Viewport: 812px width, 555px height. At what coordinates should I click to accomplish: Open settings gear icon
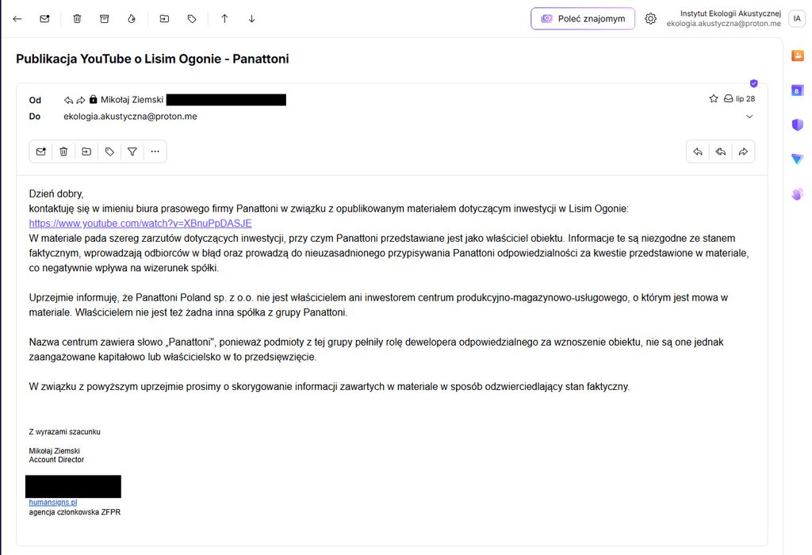click(x=650, y=19)
